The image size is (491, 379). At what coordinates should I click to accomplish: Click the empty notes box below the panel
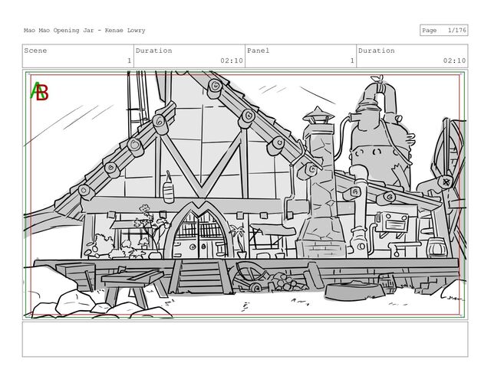point(245,339)
